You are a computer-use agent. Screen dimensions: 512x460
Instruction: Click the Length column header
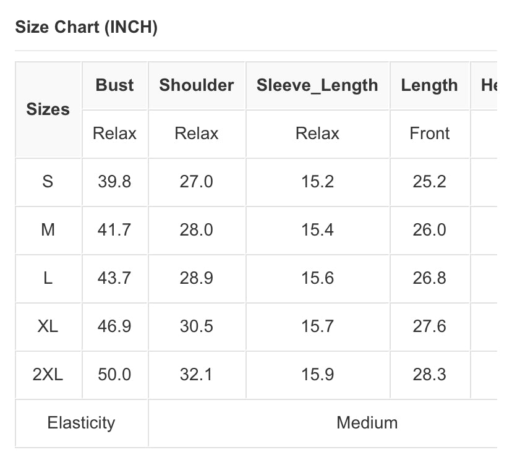(x=429, y=85)
